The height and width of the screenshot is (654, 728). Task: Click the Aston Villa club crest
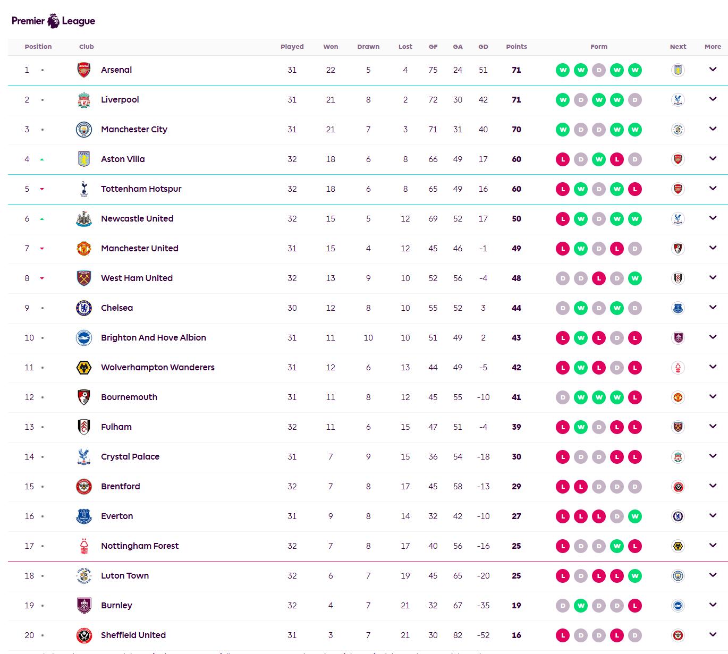click(x=84, y=159)
